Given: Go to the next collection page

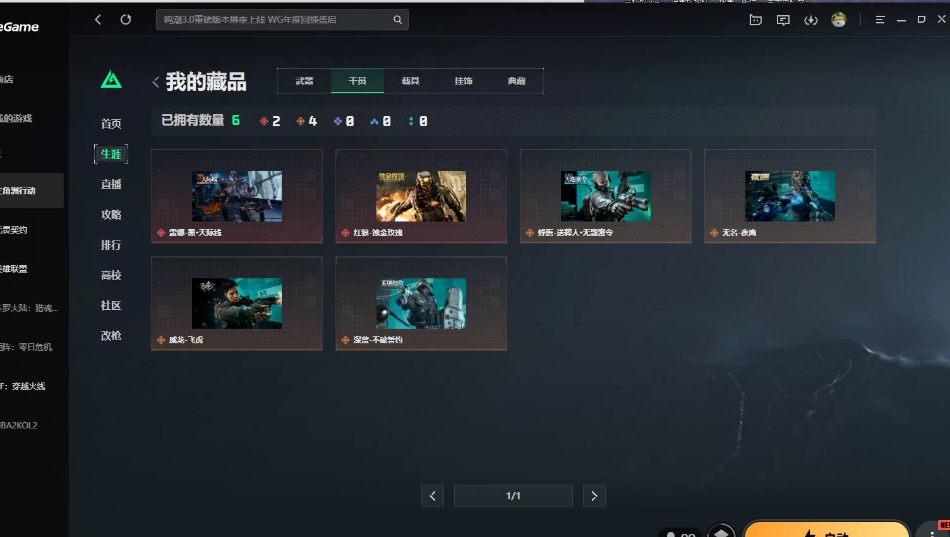Looking at the screenshot, I should (594, 496).
